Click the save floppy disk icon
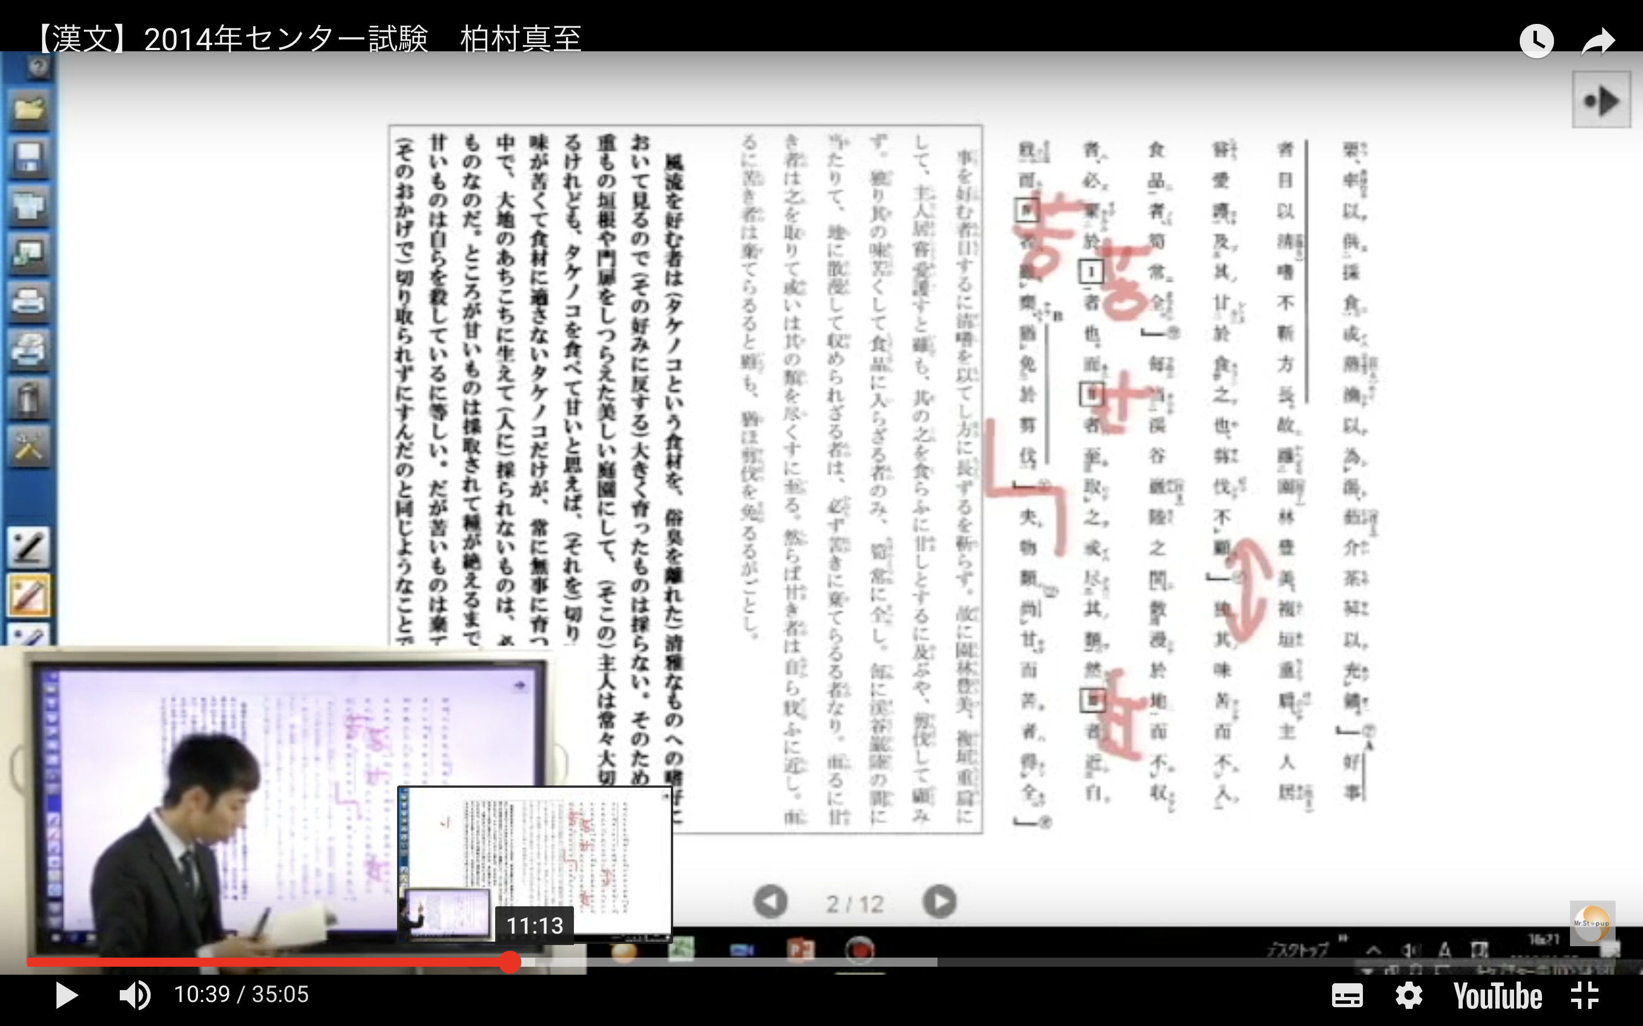 [29, 157]
